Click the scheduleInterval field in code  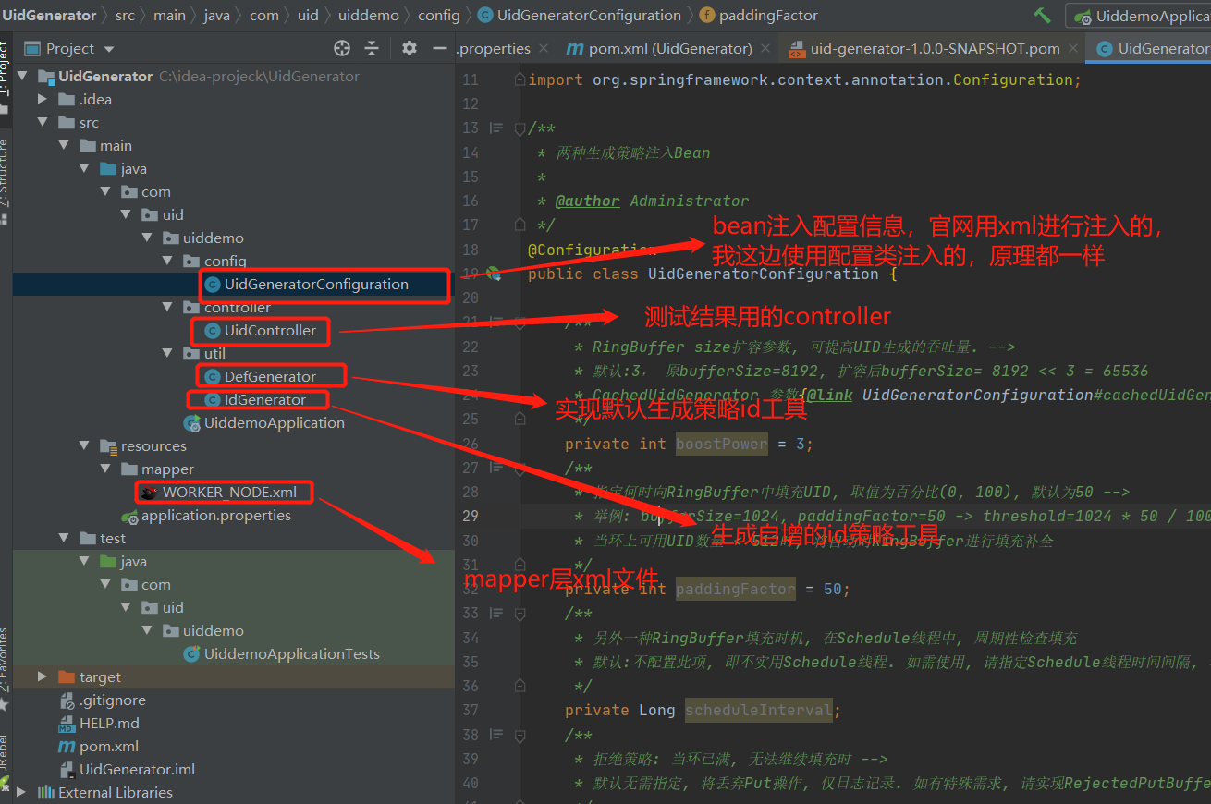[x=758, y=710]
